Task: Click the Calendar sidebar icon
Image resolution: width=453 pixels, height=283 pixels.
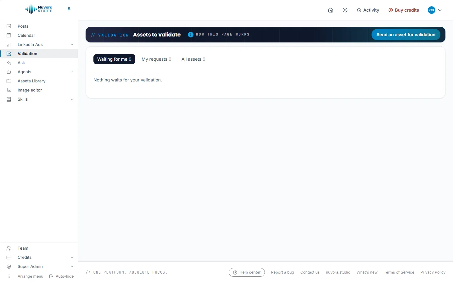Action: pos(9,35)
